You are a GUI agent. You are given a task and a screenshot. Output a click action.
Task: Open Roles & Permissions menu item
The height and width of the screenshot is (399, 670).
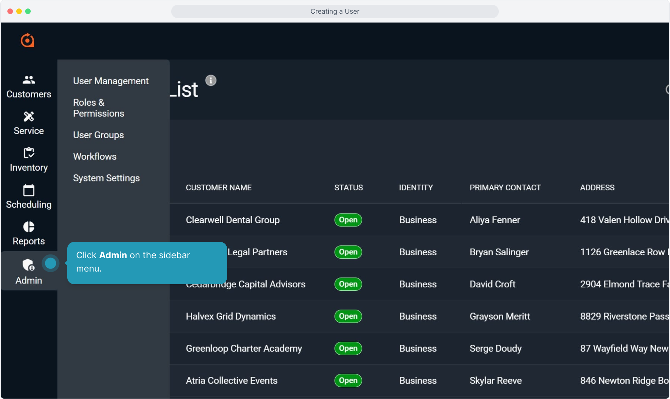pos(98,108)
